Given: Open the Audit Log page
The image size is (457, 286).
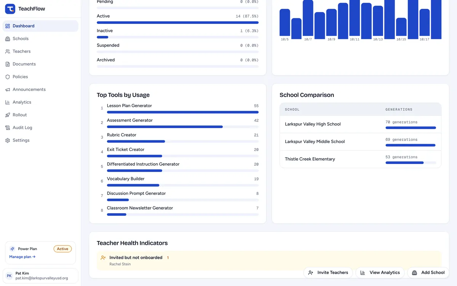Looking at the screenshot, I should [x=40, y=128].
